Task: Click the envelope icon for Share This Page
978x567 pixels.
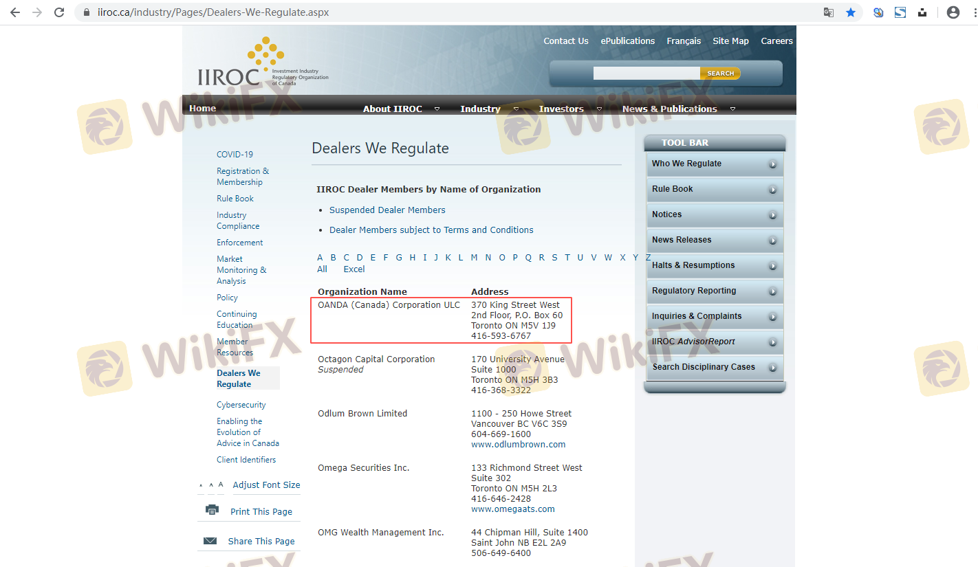Action: click(x=210, y=541)
